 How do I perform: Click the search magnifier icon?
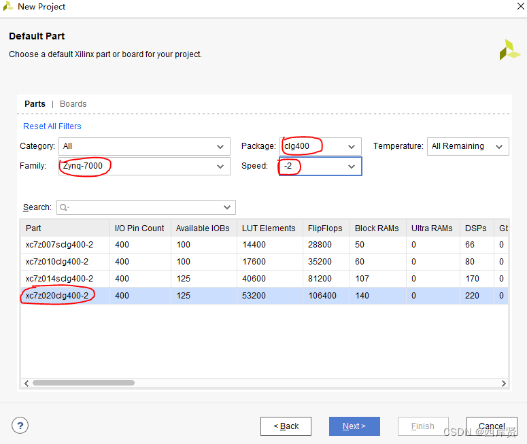[64, 207]
